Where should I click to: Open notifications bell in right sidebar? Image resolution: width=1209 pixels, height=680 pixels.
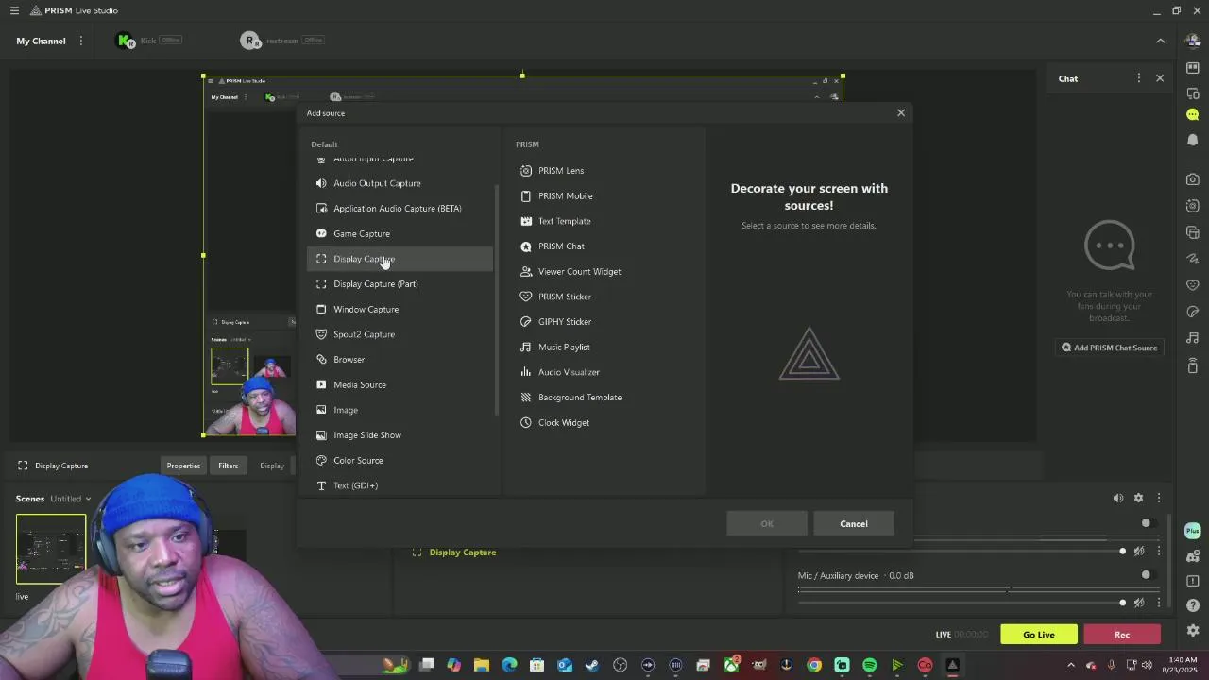point(1193,140)
